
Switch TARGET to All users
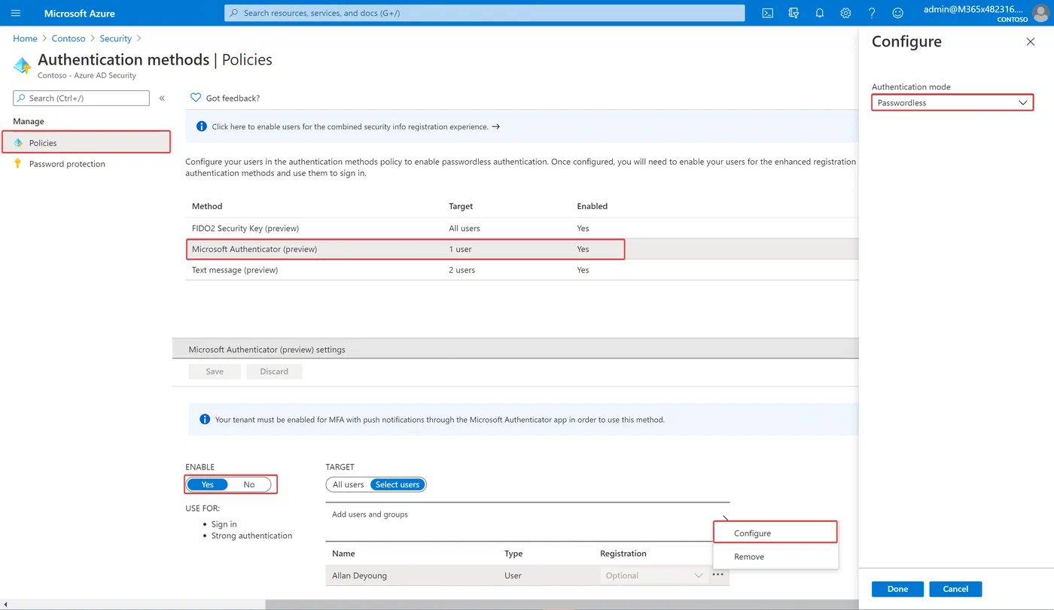(349, 484)
